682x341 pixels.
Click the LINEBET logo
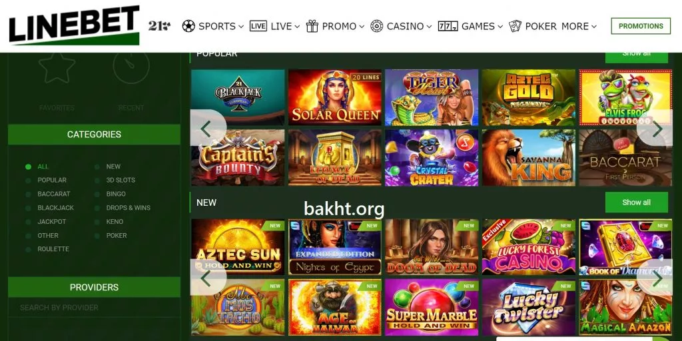pos(74,25)
